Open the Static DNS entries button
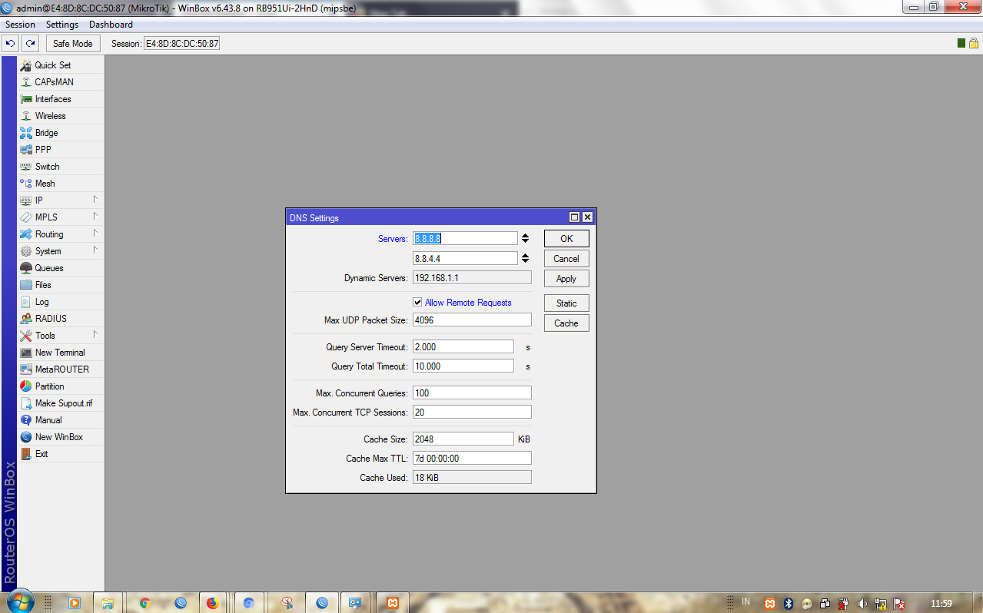 tap(566, 303)
